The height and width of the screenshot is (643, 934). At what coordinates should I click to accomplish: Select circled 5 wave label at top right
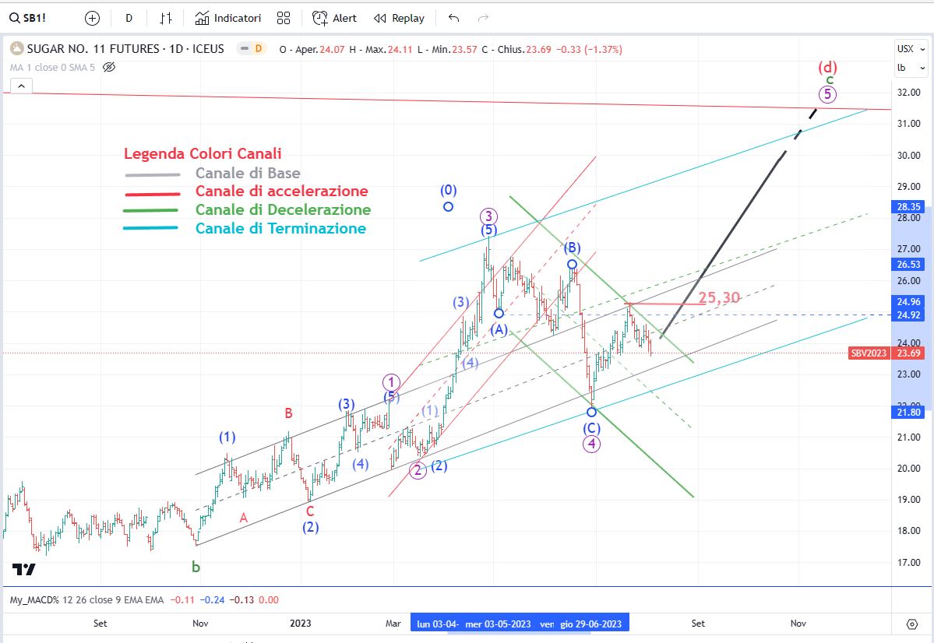pos(827,94)
